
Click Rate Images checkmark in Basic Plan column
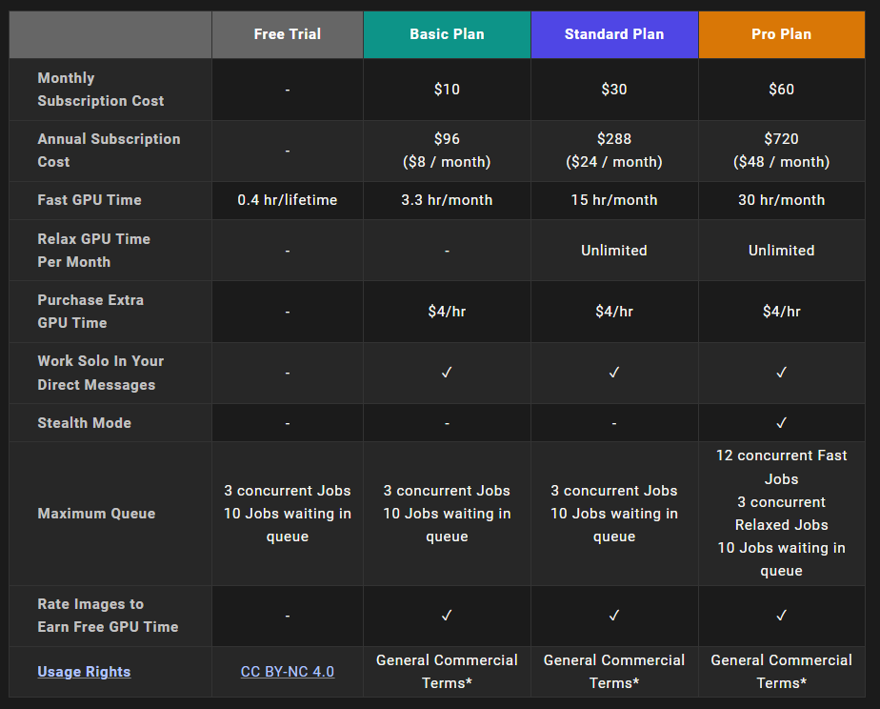(x=447, y=616)
